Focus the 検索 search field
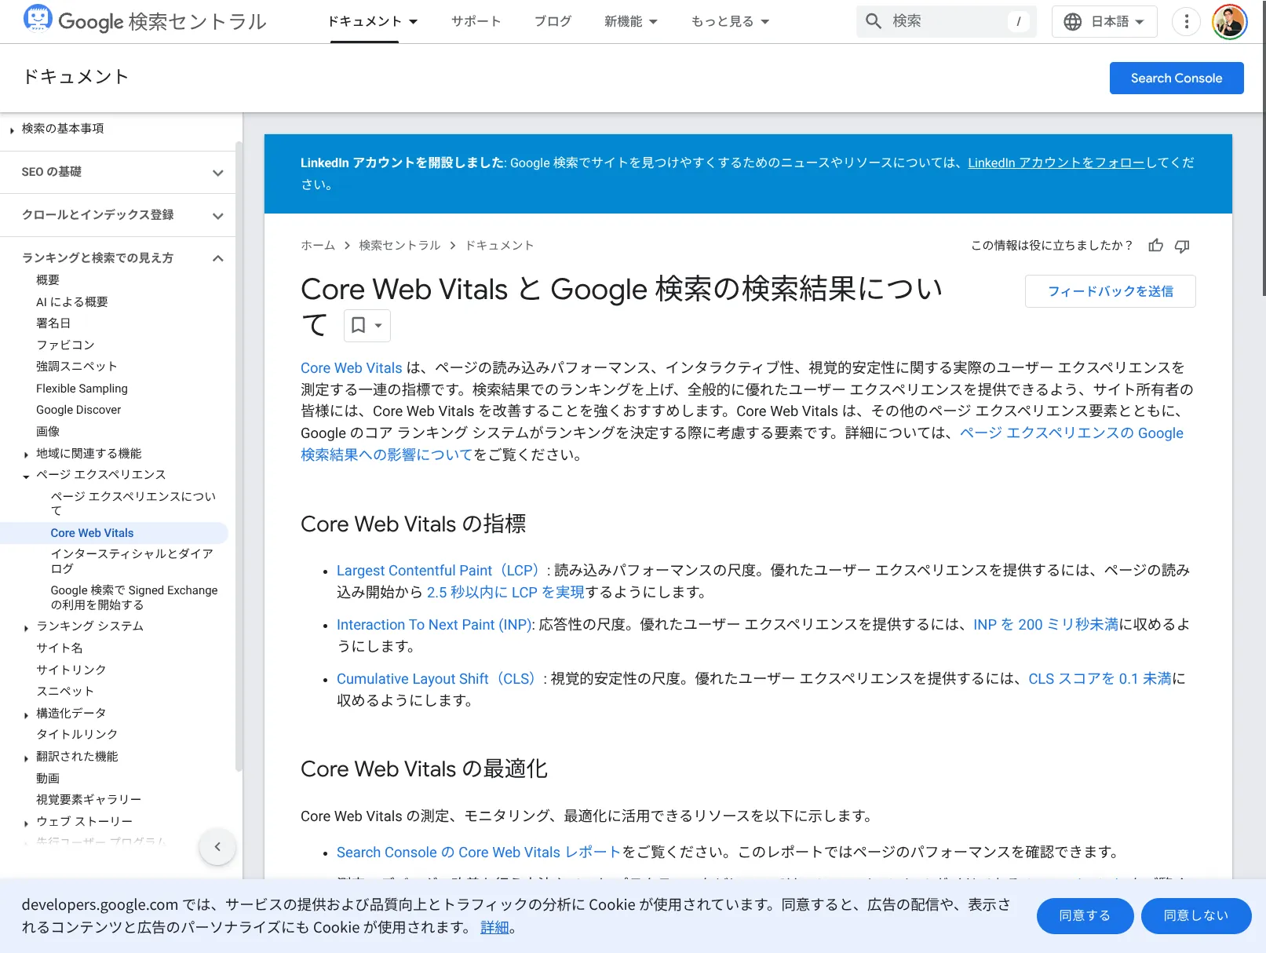 click(947, 21)
